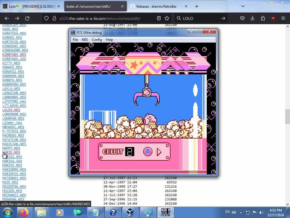The height and width of the screenshot is (218, 290).
Task: Open the Config menu in FCE Ultra
Action: [97, 40]
